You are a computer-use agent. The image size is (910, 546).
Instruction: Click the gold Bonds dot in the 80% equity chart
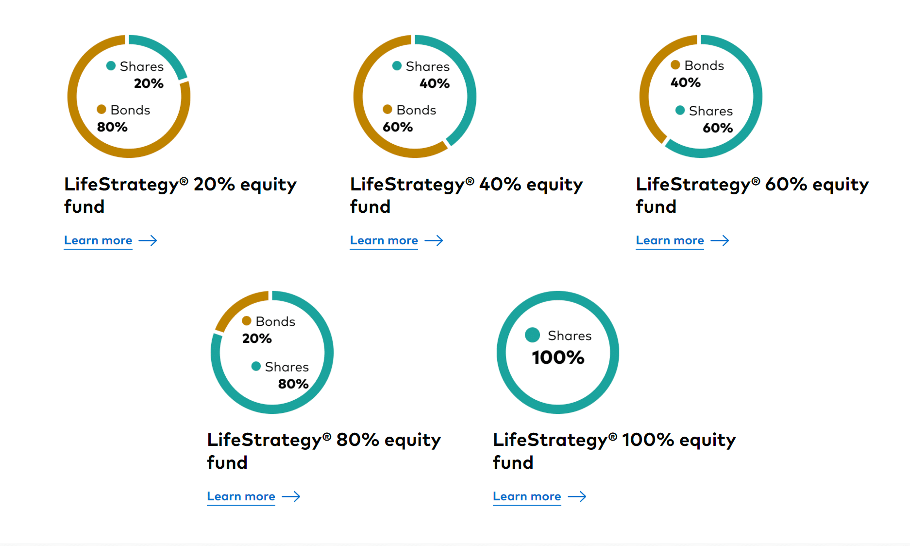246,321
